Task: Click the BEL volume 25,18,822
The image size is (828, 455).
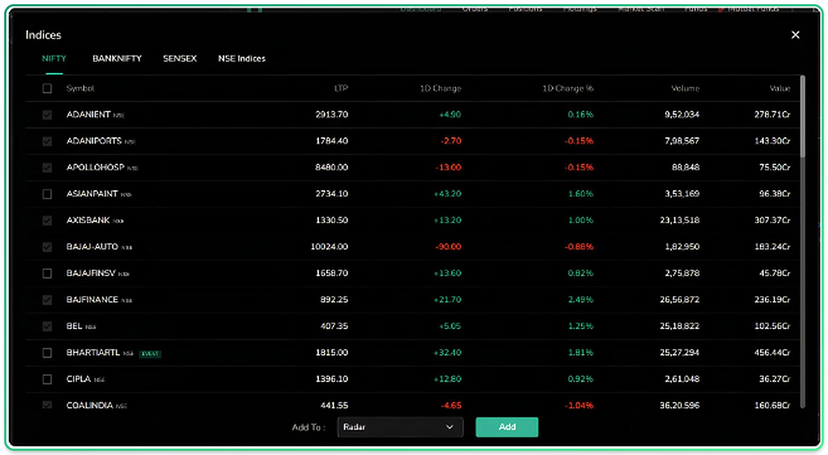Action: [680, 326]
